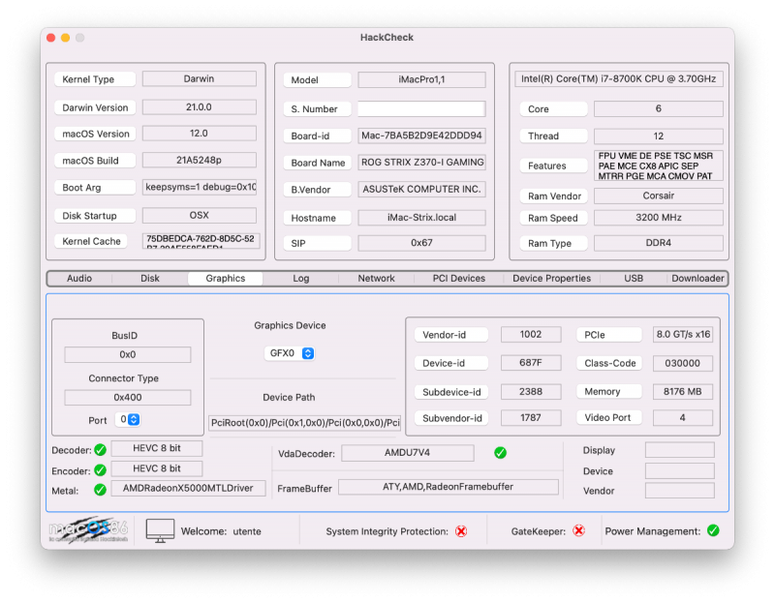Click the empty Vendor field

680,491
